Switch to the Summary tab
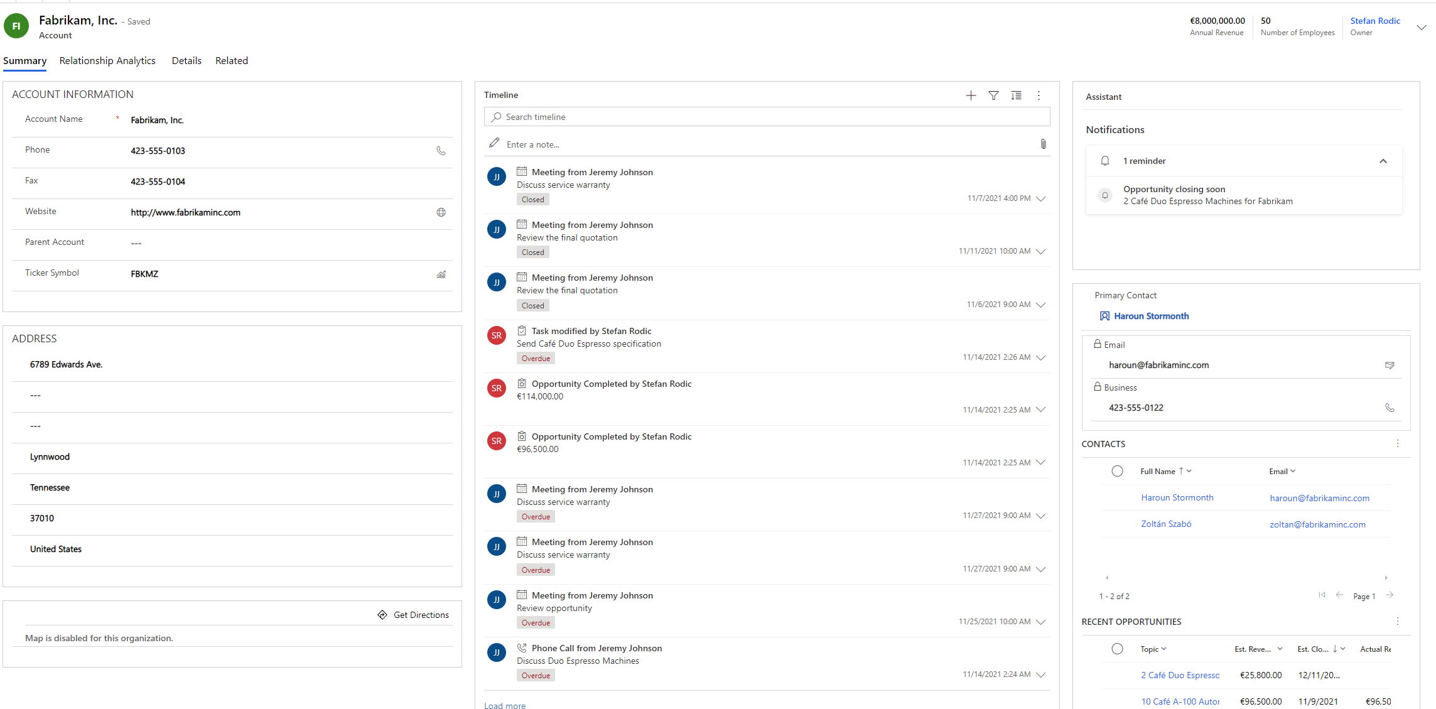Image resolution: width=1436 pixels, height=709 pixels. [x=24, y=60]
